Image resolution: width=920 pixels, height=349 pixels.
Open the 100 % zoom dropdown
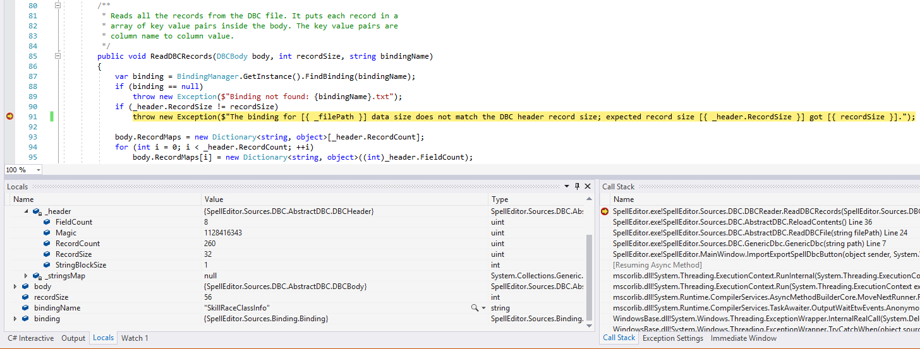(x=38, y=170)
